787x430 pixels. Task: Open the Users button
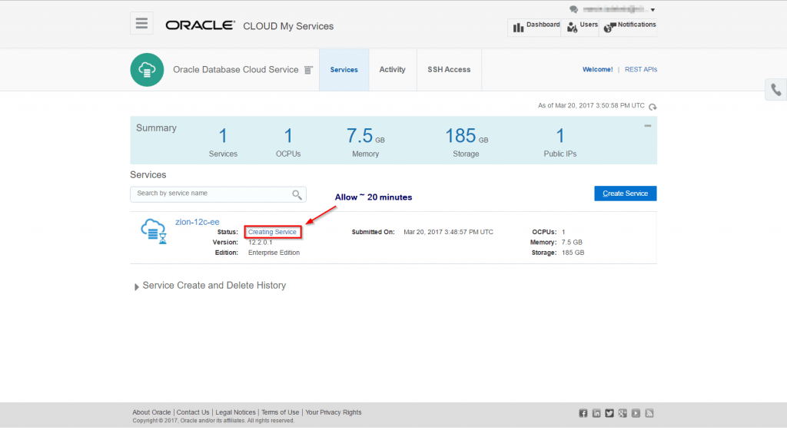[580, 27]
